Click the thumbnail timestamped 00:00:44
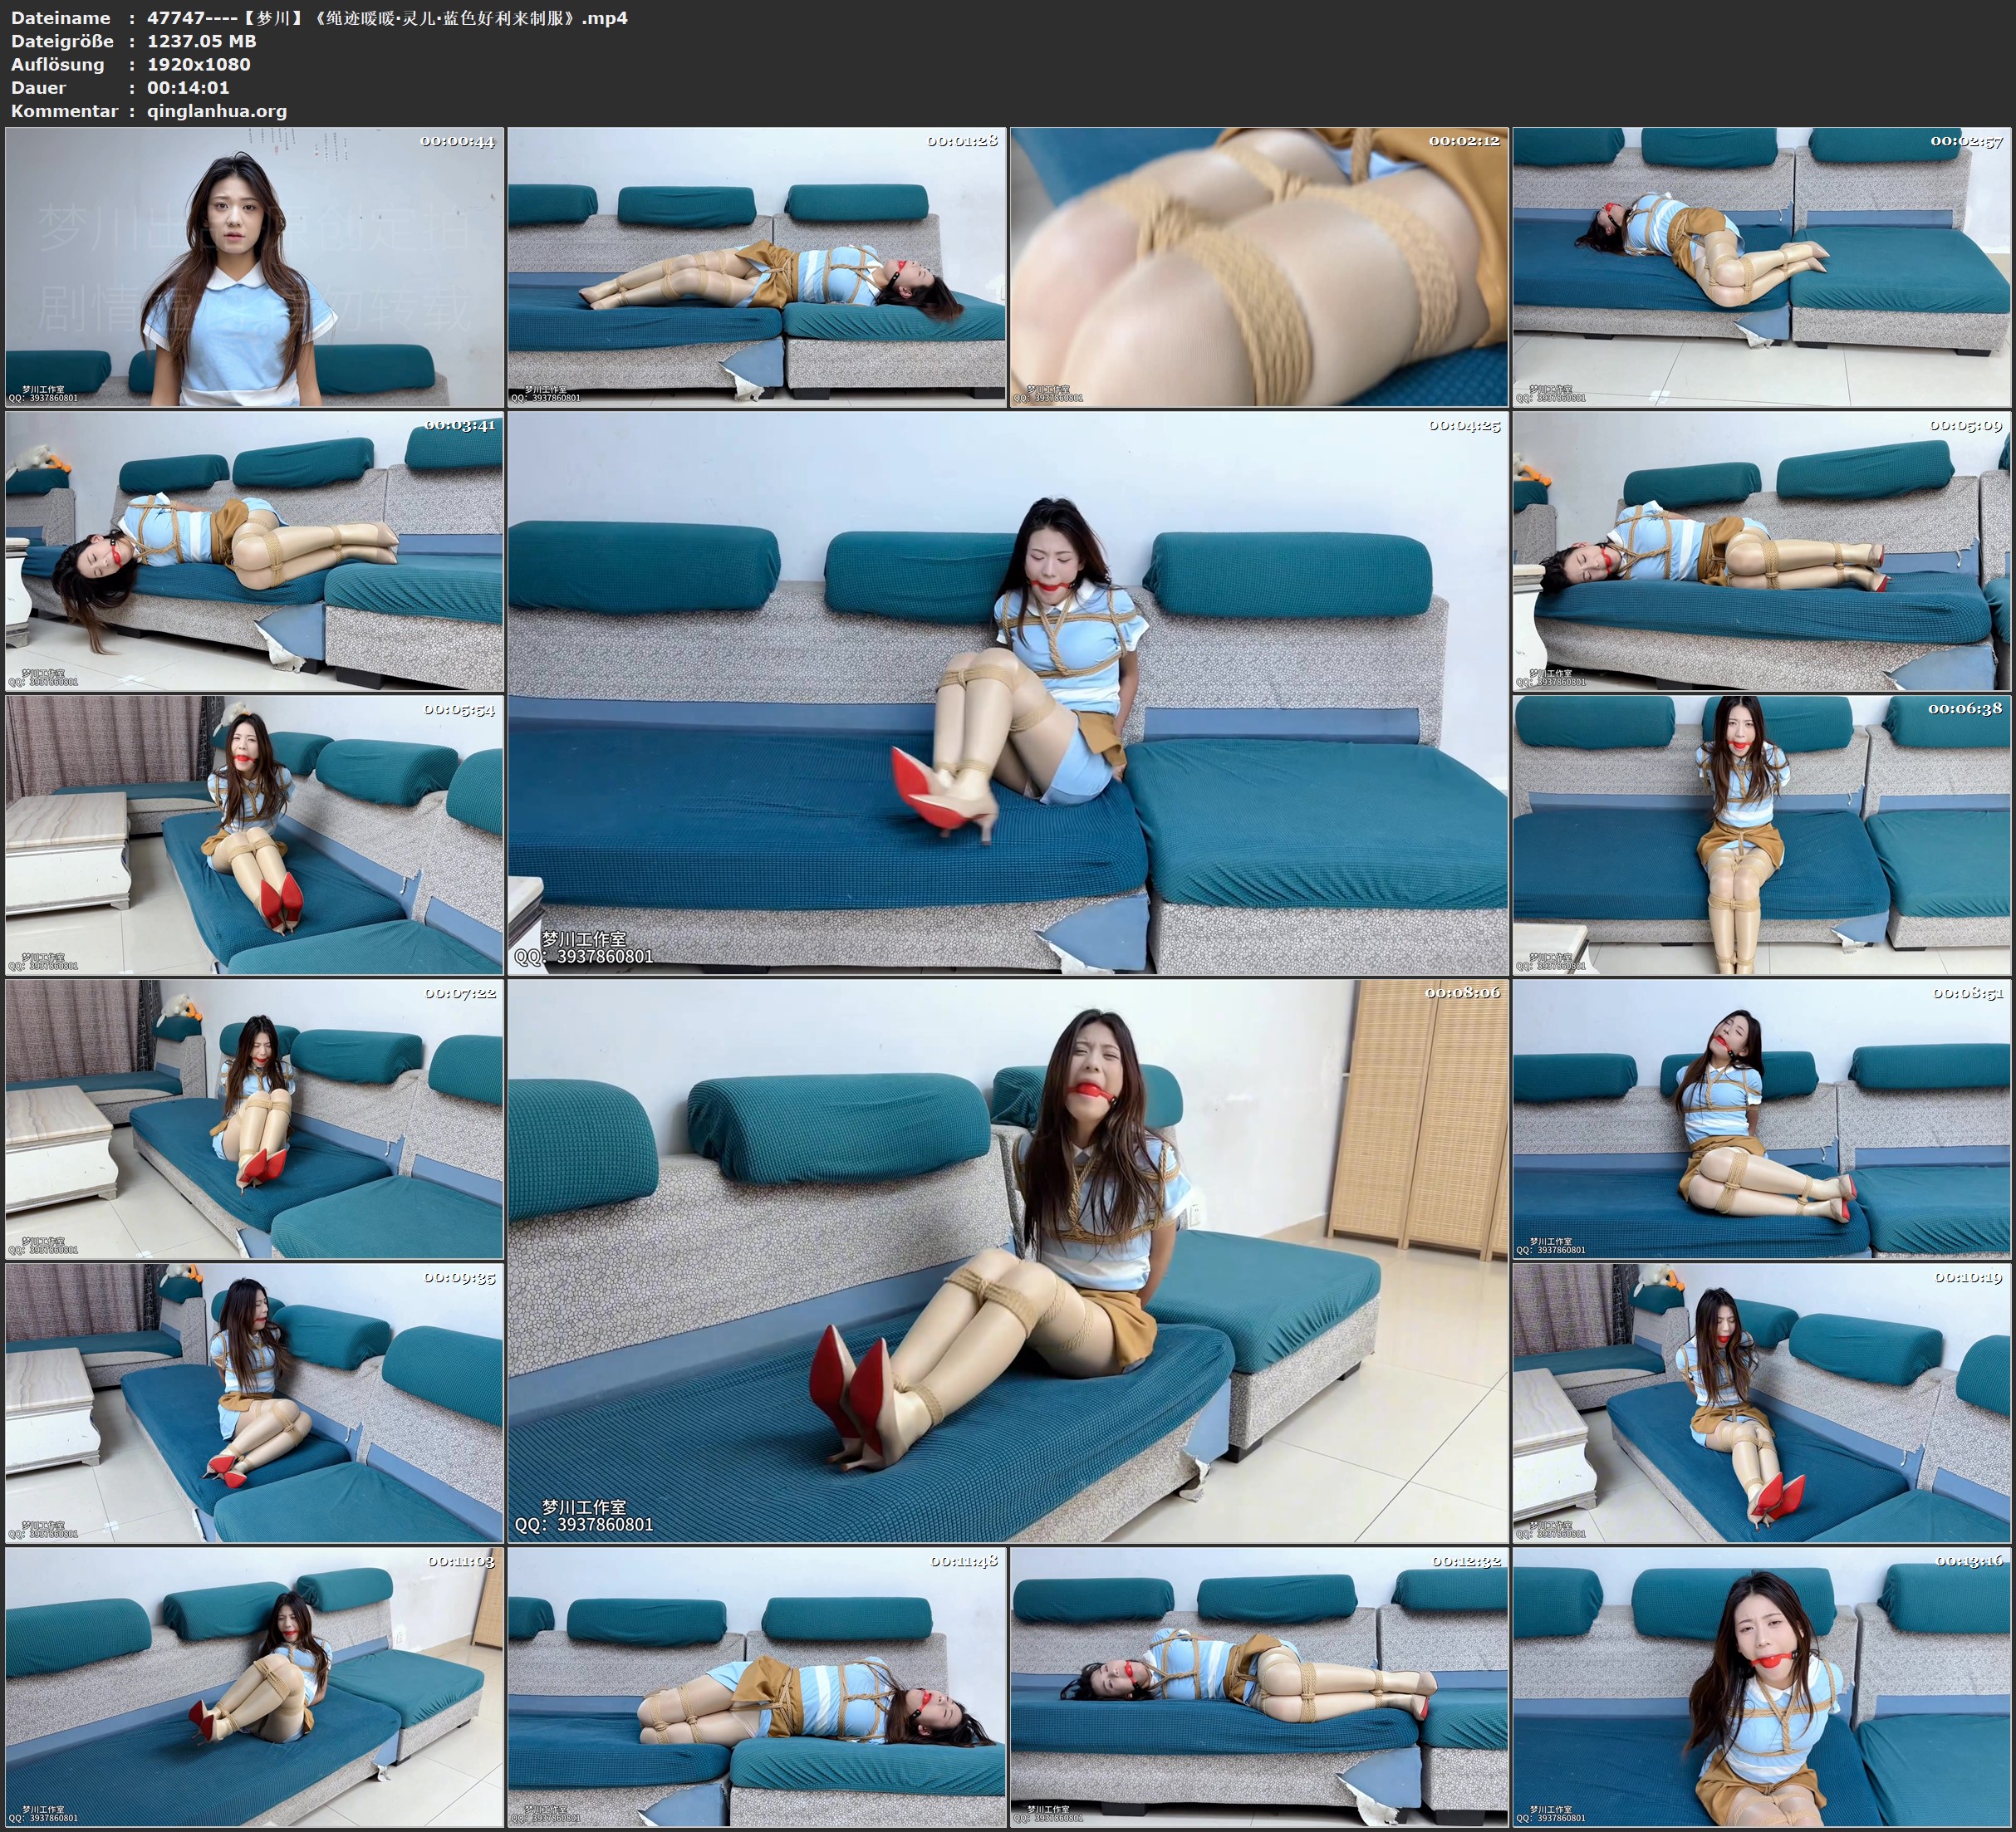The width and height of the screenshot is (2016, 1832). click(254, 267)
